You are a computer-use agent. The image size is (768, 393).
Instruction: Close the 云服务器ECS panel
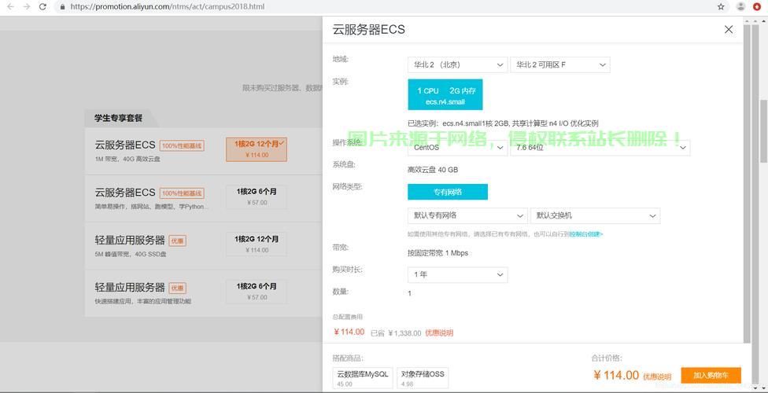click(x=729, y=29)
